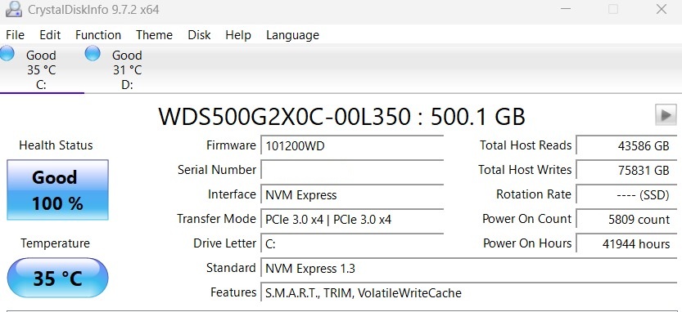The image size is (682, 312).
Task: Select the D: drive tab
Action: [127, 69]
